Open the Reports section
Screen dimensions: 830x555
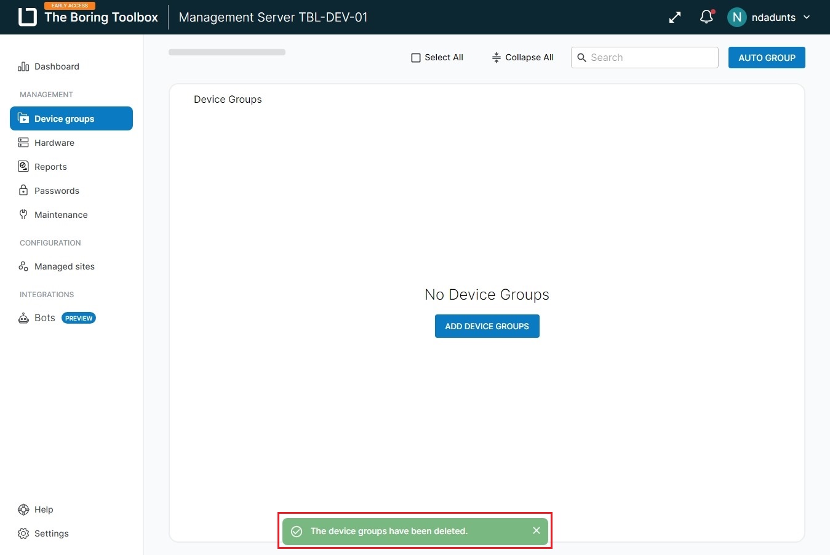pyautogui.click(x=50, y=167)
